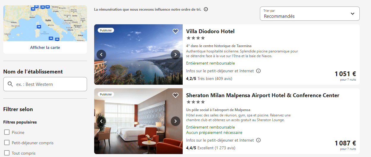Open the Trier par Recommandés dropdown
The image size is (371, 157).
coord(310,14)
